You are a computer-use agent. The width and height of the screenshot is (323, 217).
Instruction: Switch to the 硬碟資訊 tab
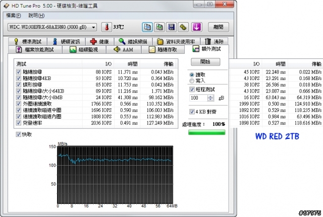pos(66,41)
